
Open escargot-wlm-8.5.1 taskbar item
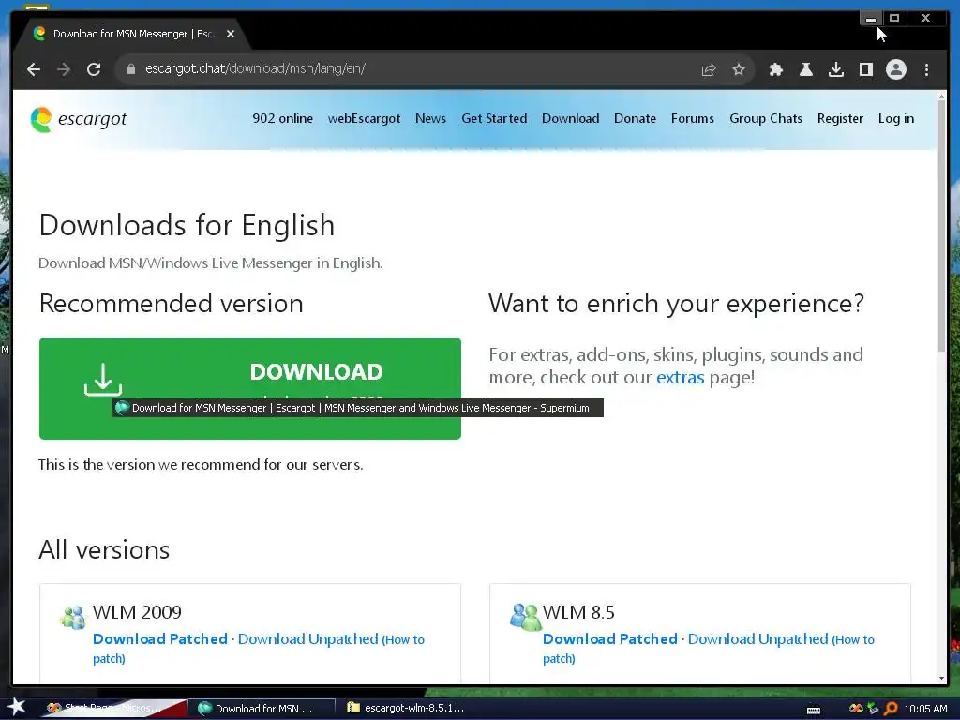click(x=405, y=708)
